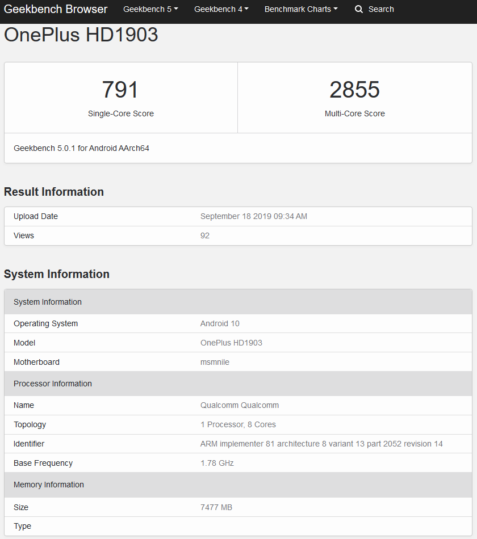Click the processor Name label
This screenshot has height=539, width=477.
point(24,405)
